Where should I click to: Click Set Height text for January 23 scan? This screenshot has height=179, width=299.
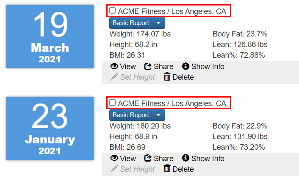[138, 169]
